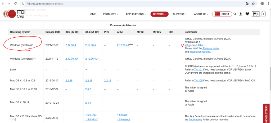Reload the current page
Viewport: 271px width, 123px height.
click(x=15, y=3)
